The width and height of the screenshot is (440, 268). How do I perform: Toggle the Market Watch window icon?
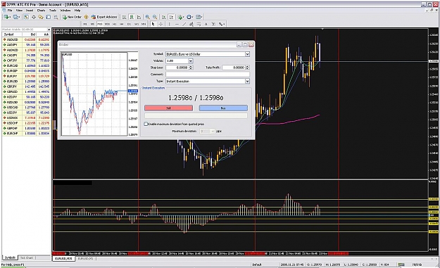pos(26,17)
